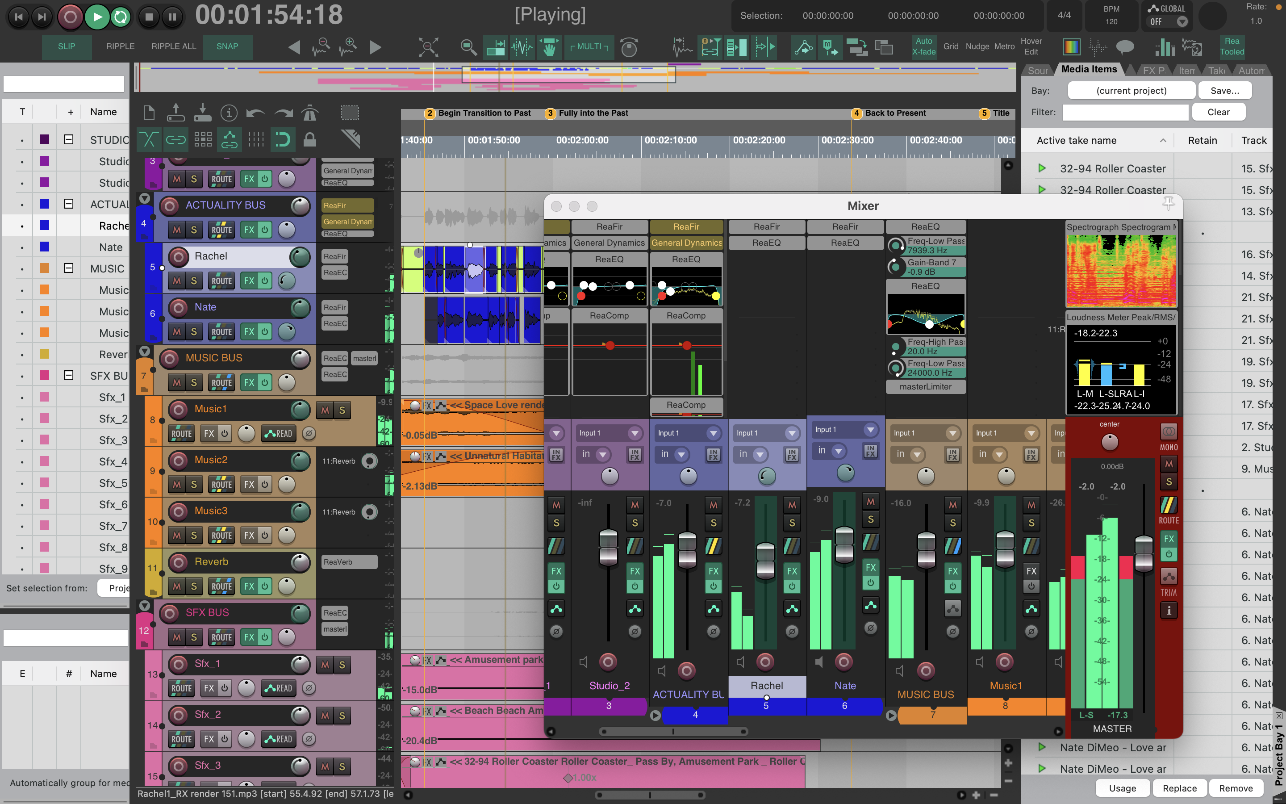Toggle the MONO button on the master
The height and width of the screenshot is (804, 1286).
(x=1168, y=432)
